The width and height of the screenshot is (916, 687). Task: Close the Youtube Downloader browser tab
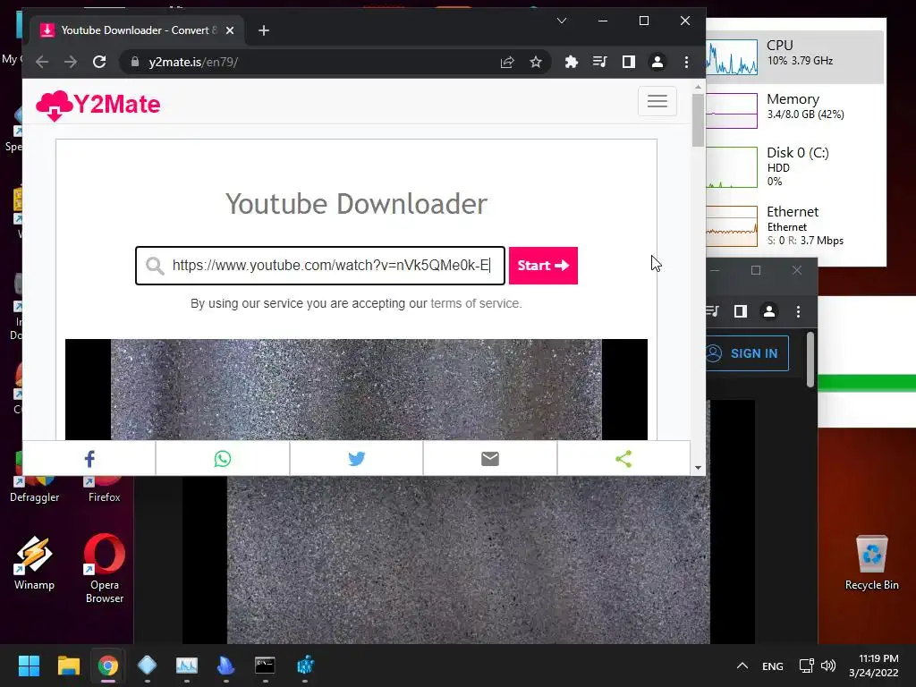(x=230, y=30)
